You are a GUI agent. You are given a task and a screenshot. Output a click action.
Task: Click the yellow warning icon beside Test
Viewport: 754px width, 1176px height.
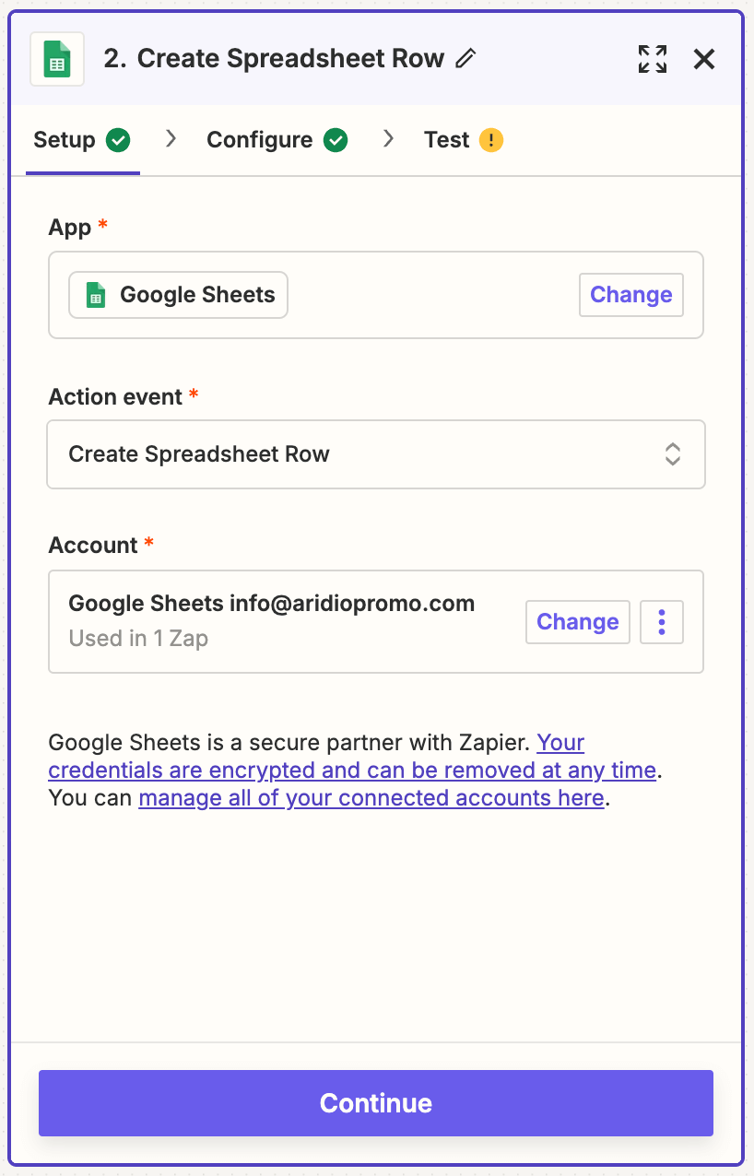(491, 140)
